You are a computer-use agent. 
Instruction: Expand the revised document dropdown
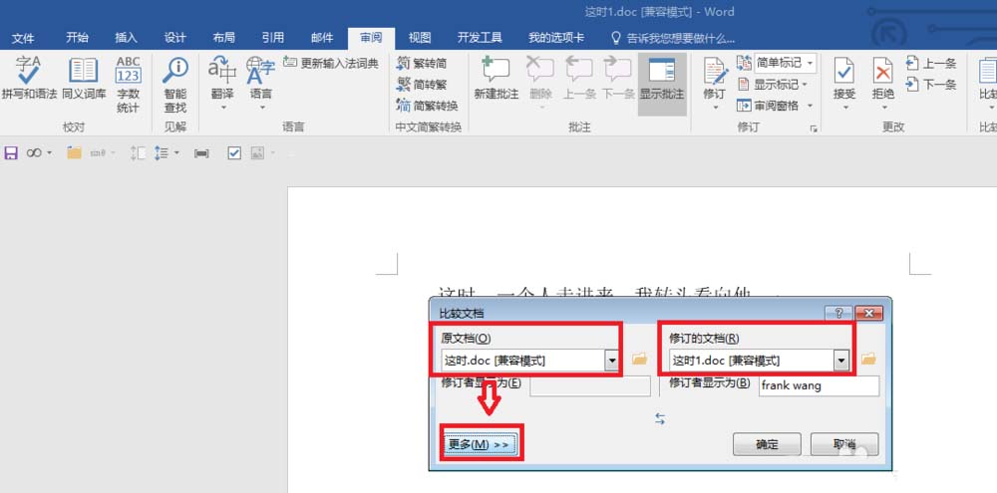(x=841, y=361)
